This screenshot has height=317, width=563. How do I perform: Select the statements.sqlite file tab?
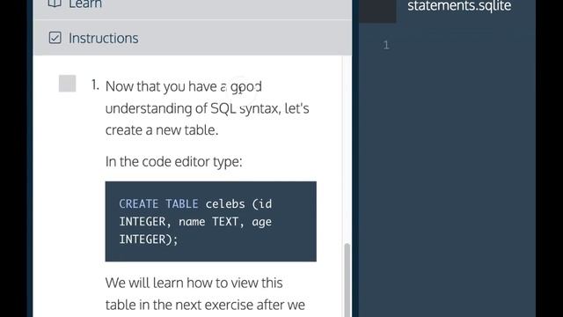coord(459,6)
